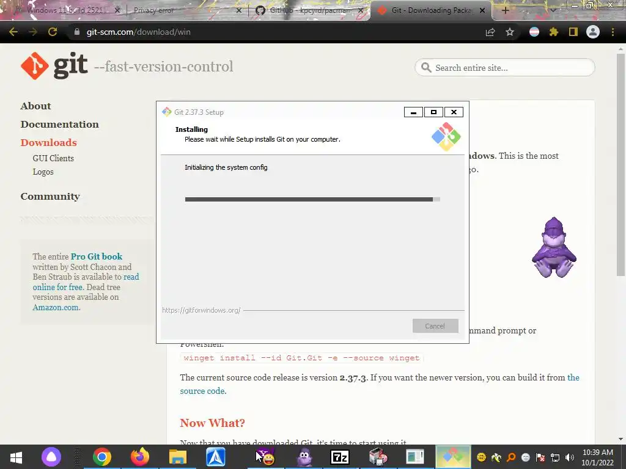
Task: Click the share page icon in the address bar
Action: 490,32
